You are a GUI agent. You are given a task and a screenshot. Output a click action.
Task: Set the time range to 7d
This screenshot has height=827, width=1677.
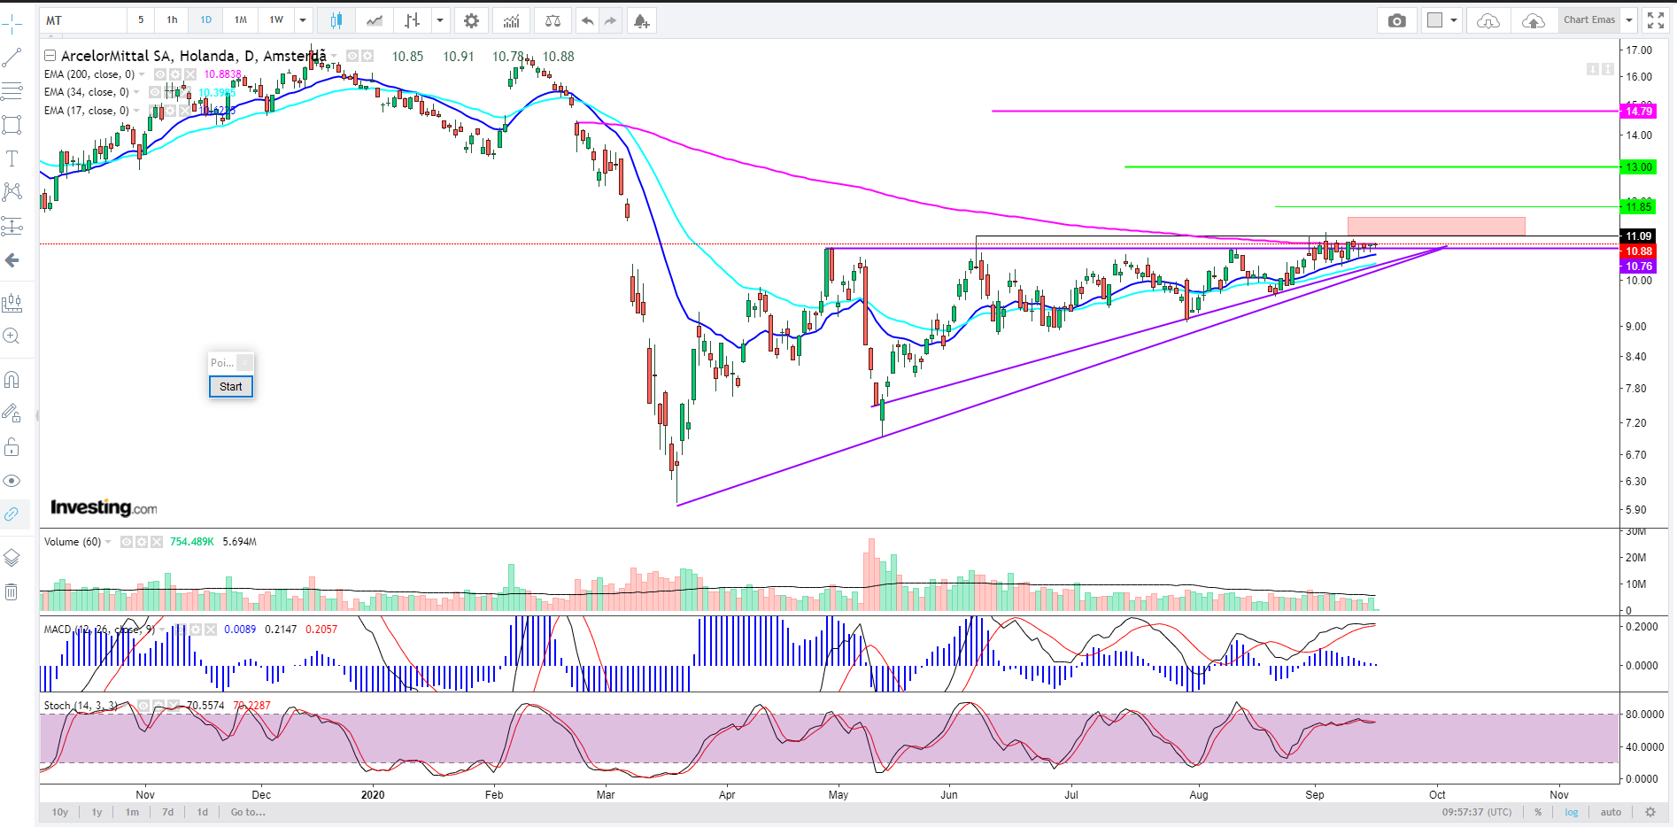pos(168,812)
